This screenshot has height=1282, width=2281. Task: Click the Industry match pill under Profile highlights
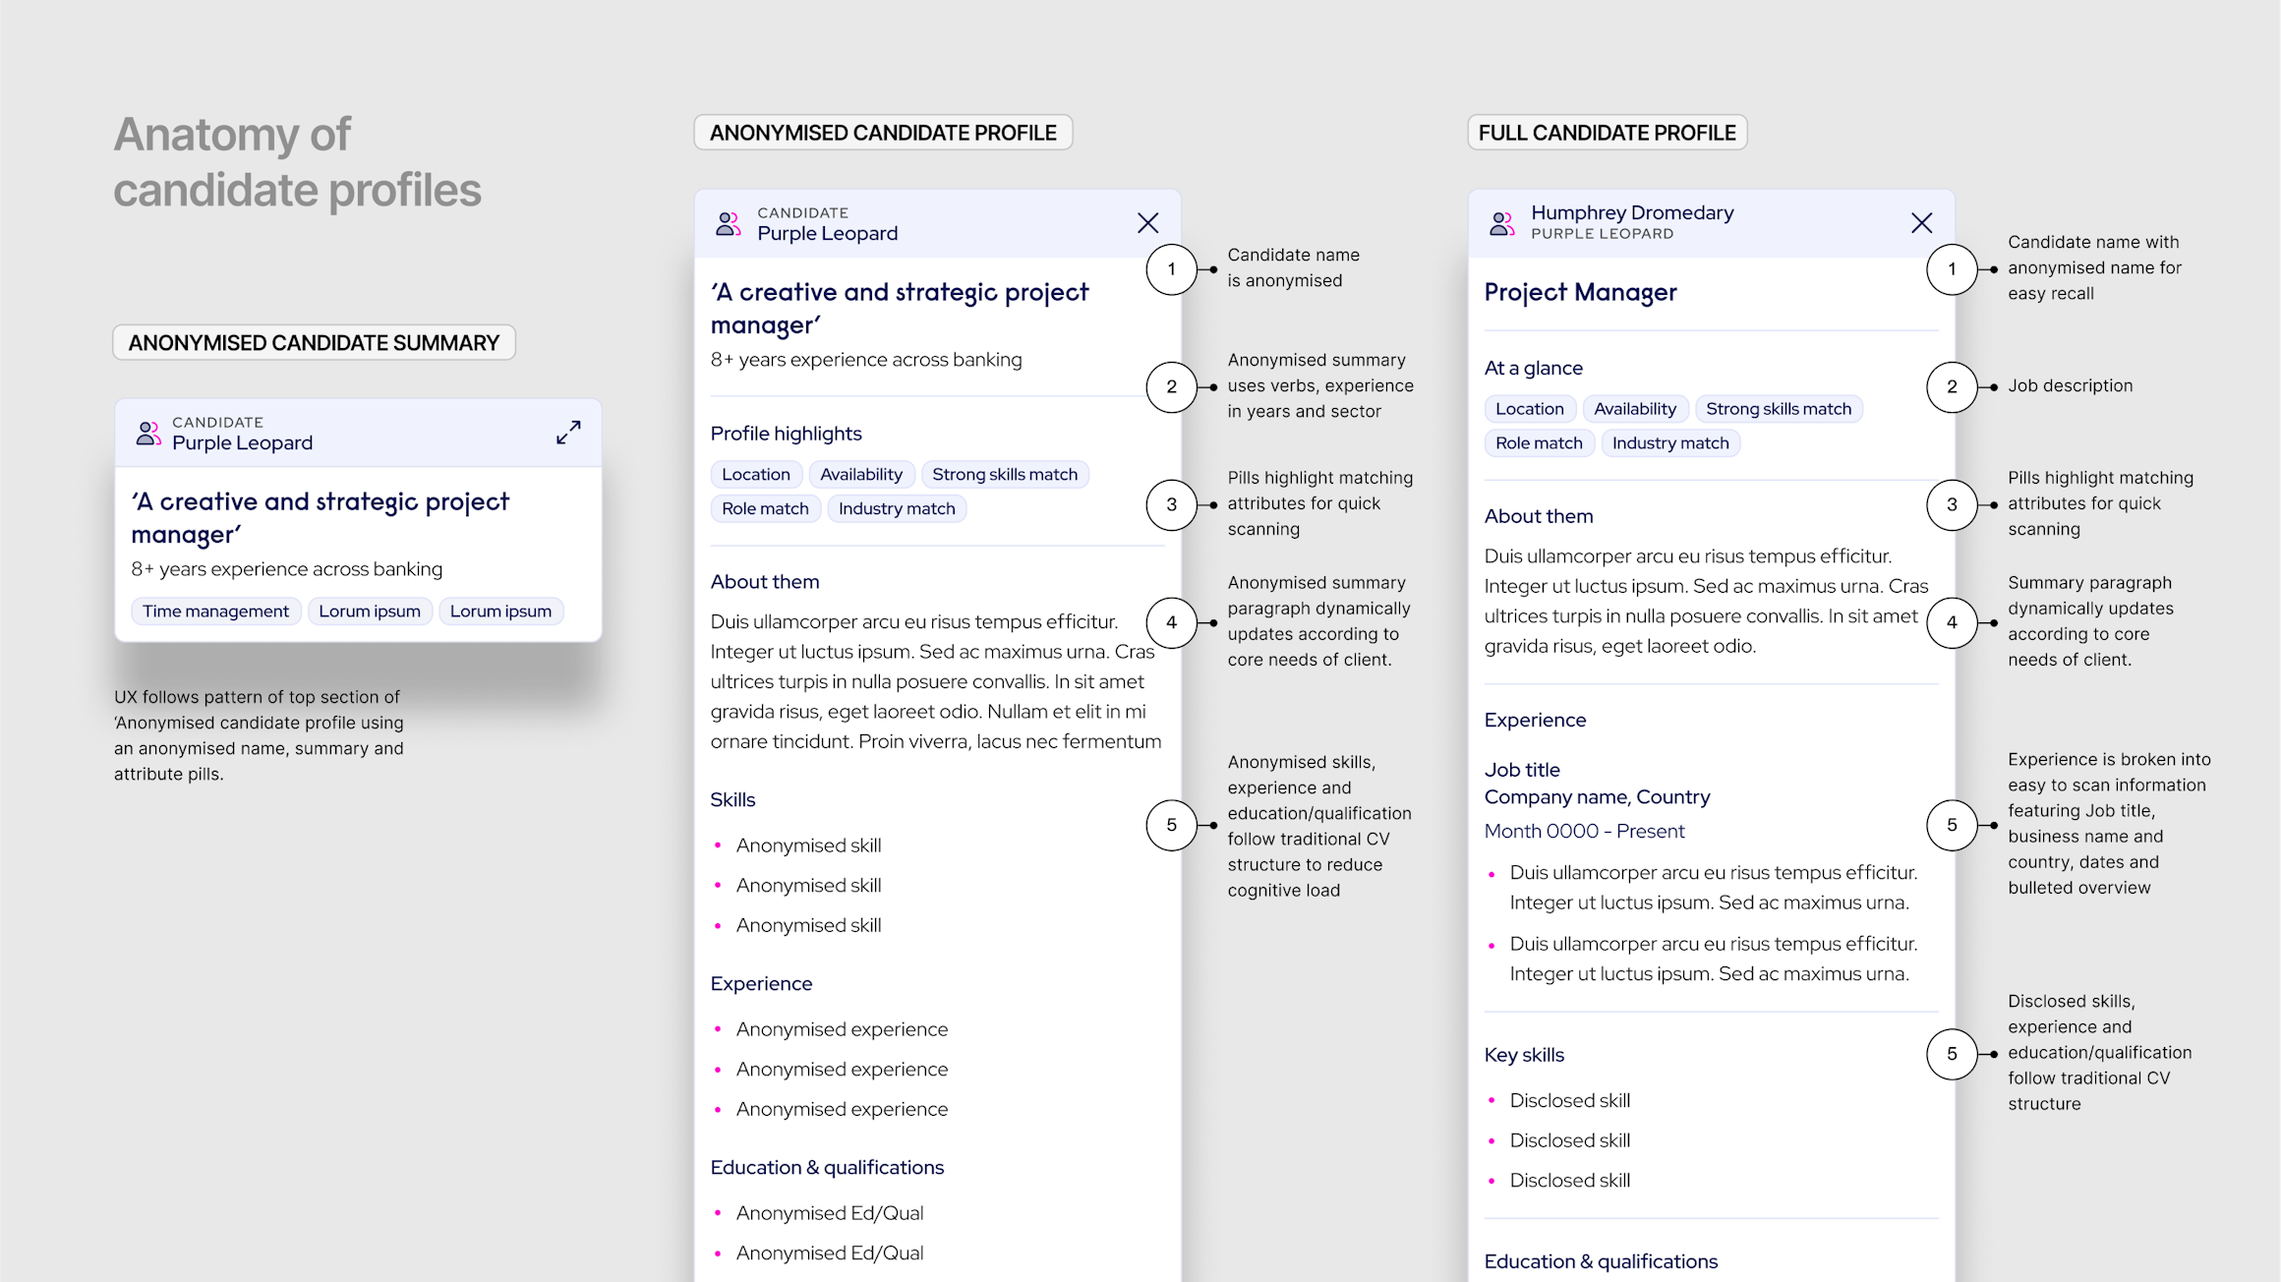(896, 508)
